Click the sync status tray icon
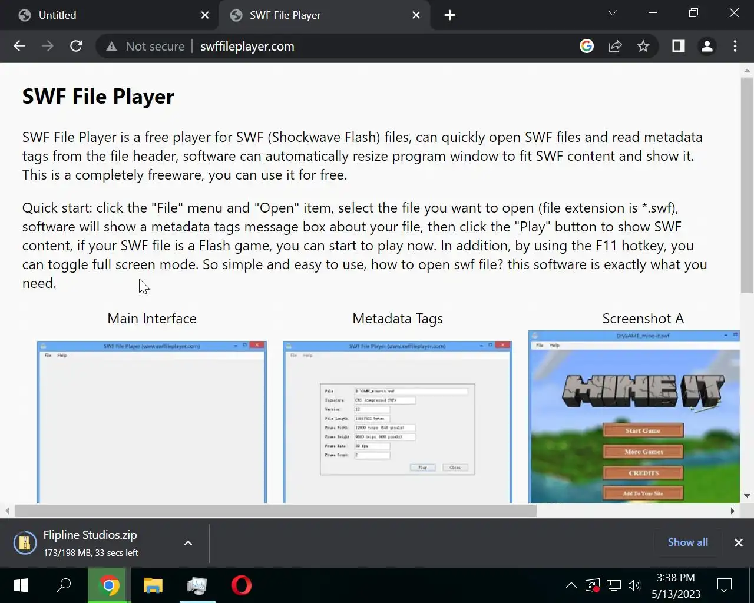 tap(593, 585)
